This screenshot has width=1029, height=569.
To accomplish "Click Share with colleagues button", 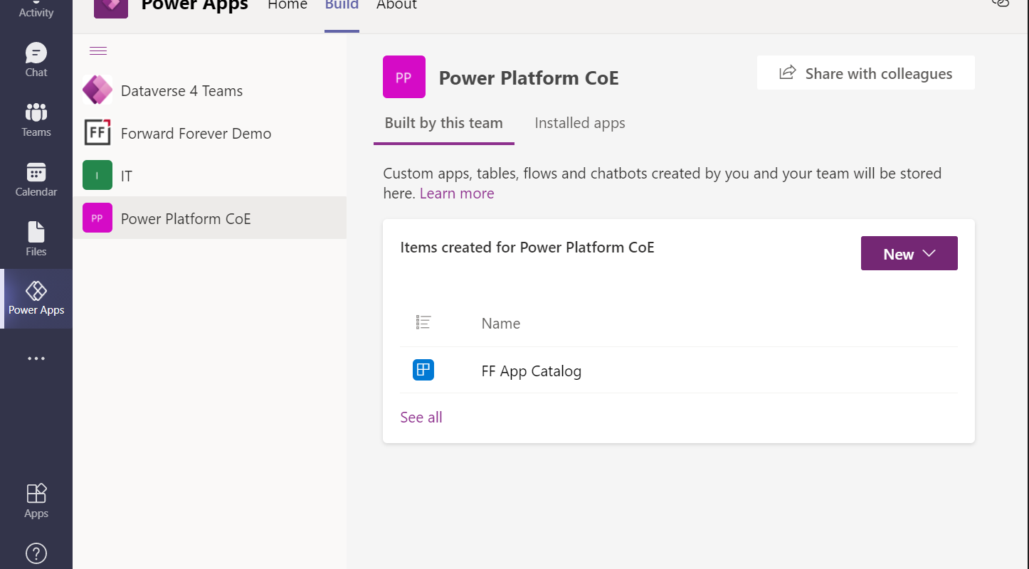I will click(866, 73).
